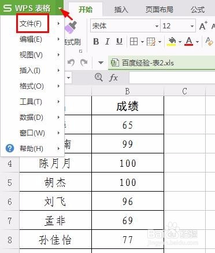The image size is (215, 253).
Task: Click the clear formatting eraser icon
Action: point(209,42)
